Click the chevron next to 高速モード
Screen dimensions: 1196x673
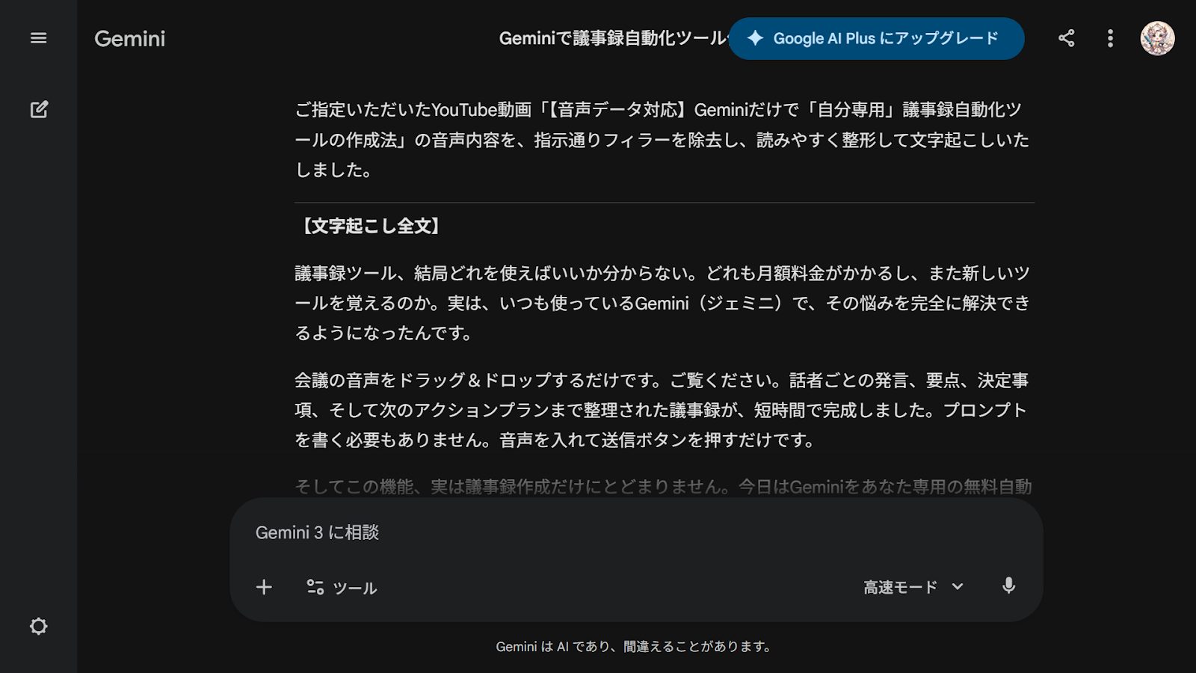[958, 587]
